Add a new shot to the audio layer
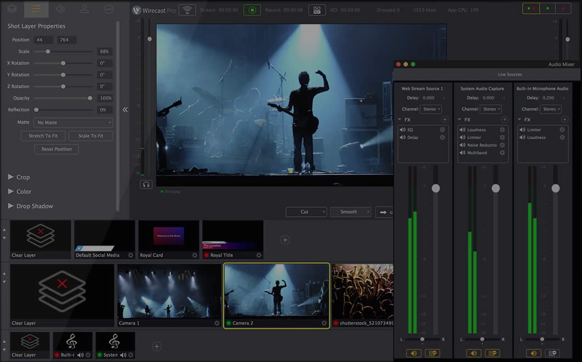 click(x=157, y=347)
